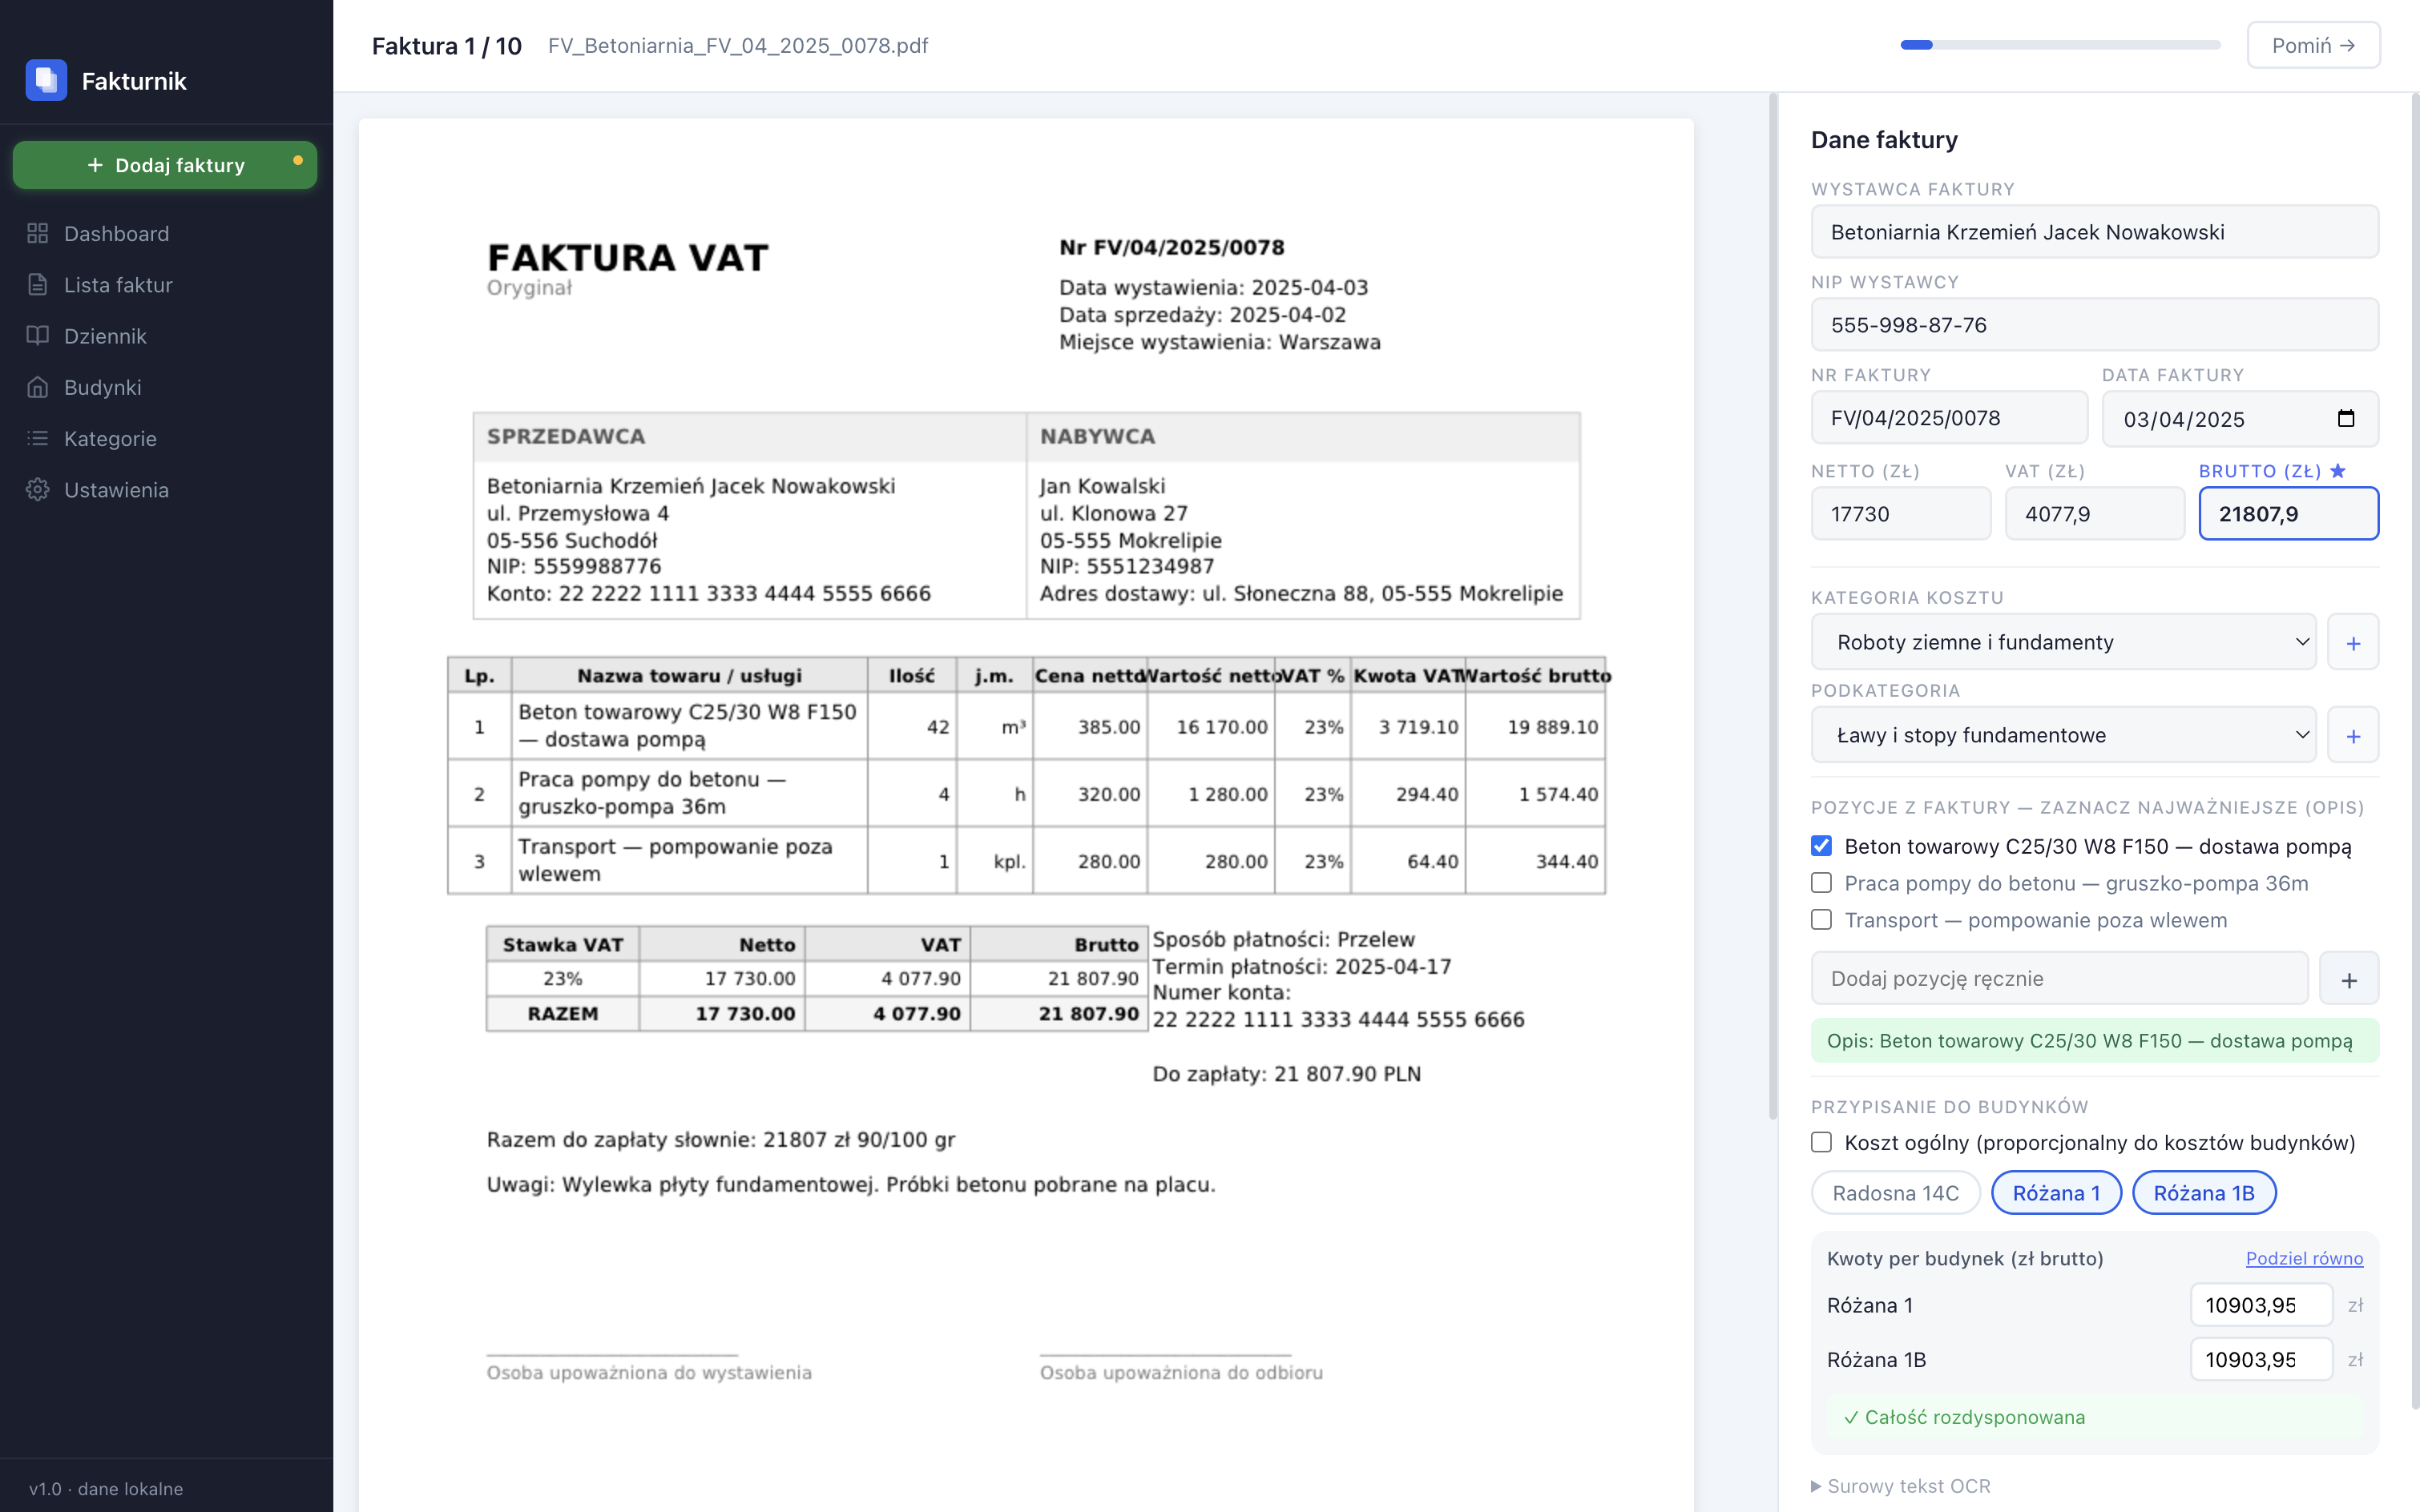Viewport: 2420px width, 1512px height.
Task: Add new cost category with plus icon
Action: 2353,642
